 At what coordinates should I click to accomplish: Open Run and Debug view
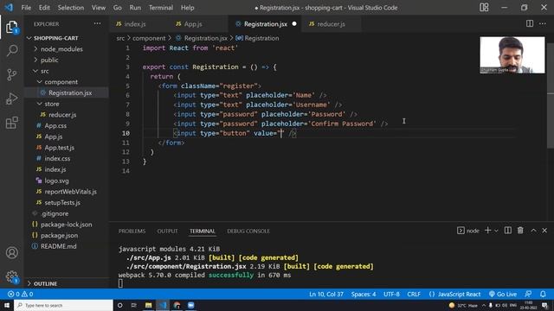[x=11, y=98]
